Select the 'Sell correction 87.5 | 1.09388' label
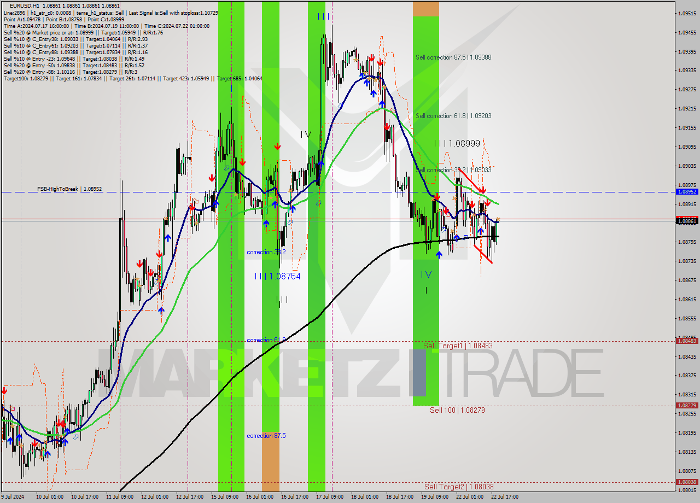700x503 pixels. (453, 57)
